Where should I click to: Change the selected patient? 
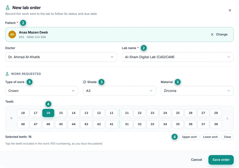(x=219, y=35)
